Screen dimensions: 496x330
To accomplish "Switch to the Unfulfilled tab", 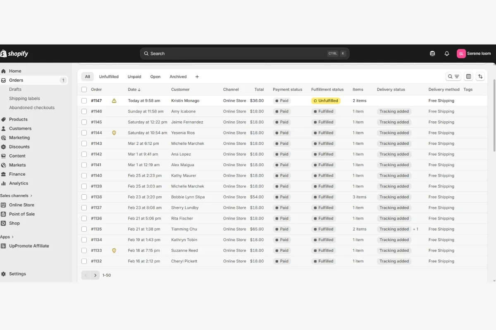I will (x=109, y=77).
